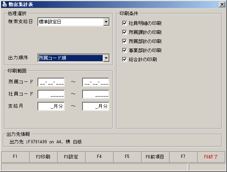Click the 社員コード label
The width and height of the screenshot is (227, 172).
(x=21, y=94)
